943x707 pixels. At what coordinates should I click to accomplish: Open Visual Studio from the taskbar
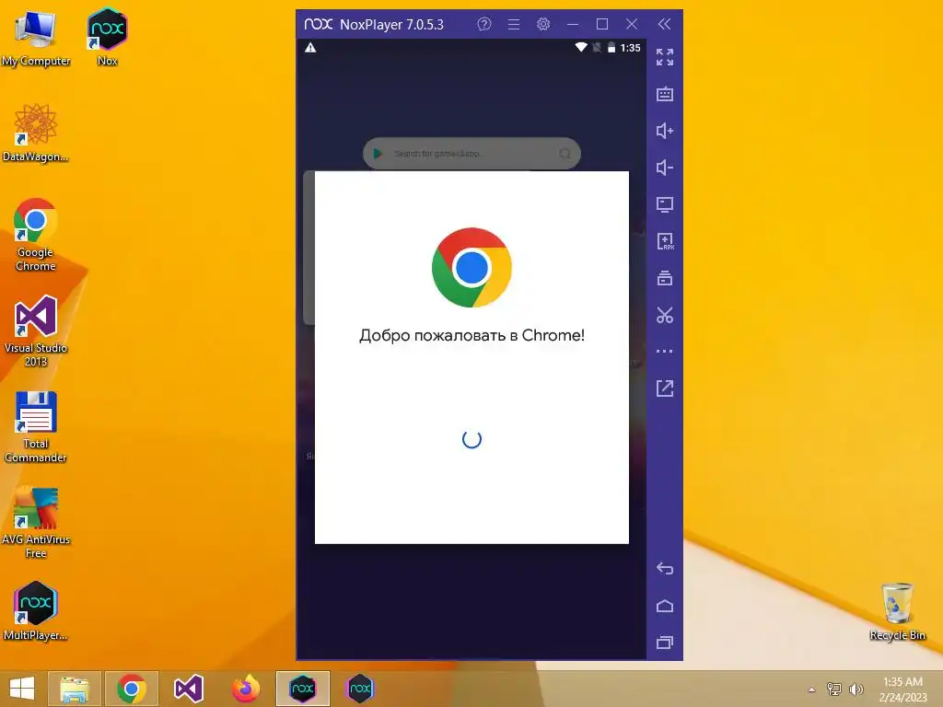pos(188,689)
